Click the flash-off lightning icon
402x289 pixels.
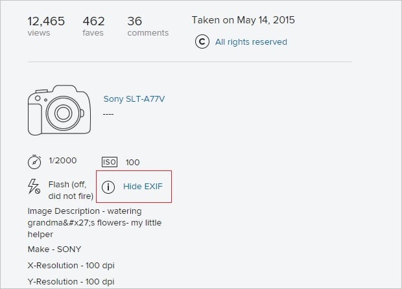point(34,187)
